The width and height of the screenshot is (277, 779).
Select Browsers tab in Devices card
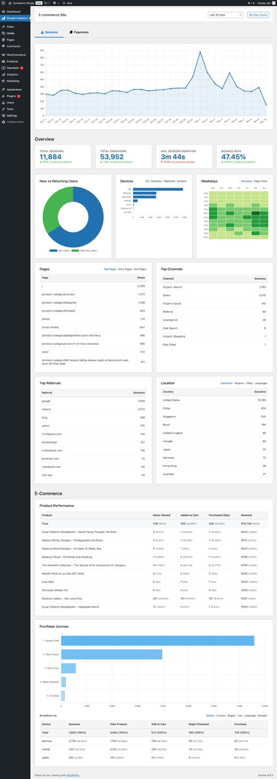156,181
